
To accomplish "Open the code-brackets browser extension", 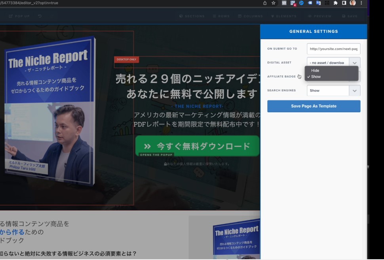I will click(284, 3).
